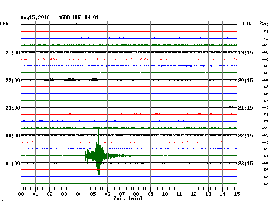Click the 19:15 UTC time label
The height and width of the screenshot is (205, 270).
(x=245, y=53)
